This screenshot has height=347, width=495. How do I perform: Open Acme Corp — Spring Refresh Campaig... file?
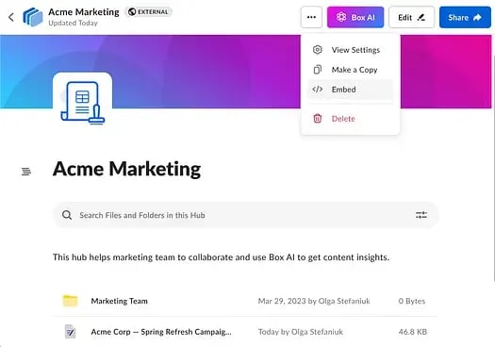pyautogui.click(x=161, y=332)
